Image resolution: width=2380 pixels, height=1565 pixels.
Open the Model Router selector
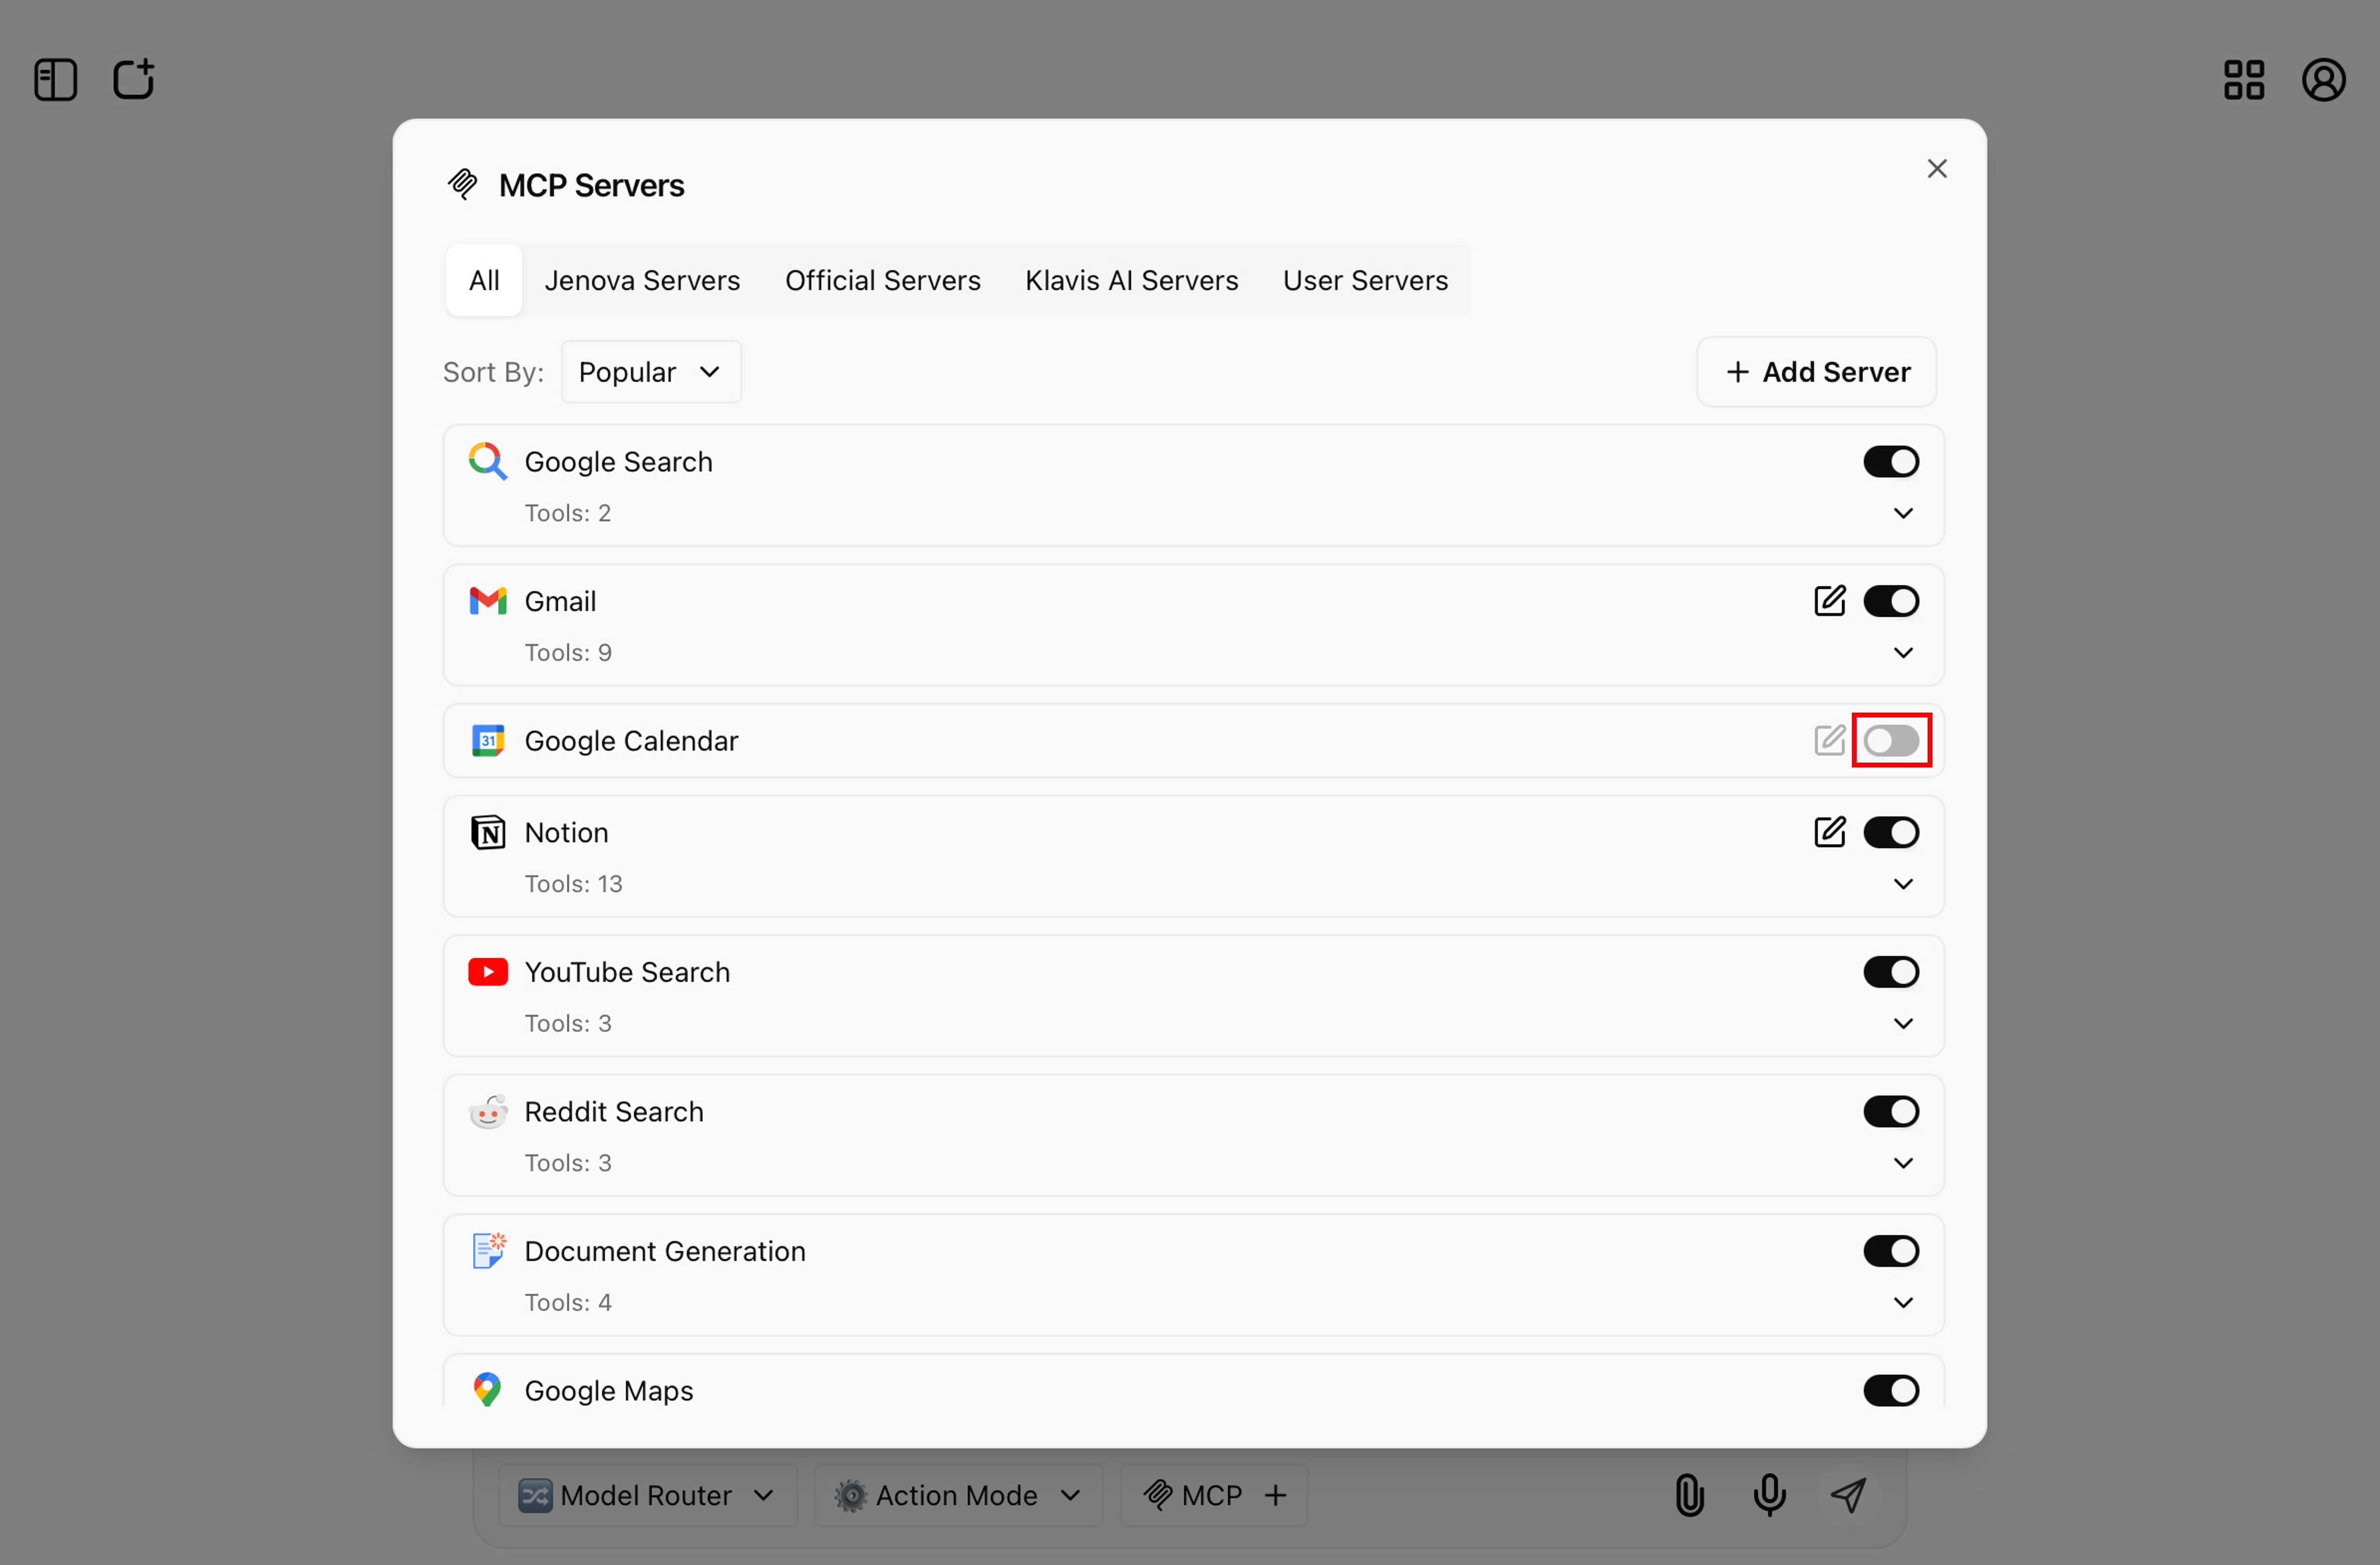coord(647,1495)
